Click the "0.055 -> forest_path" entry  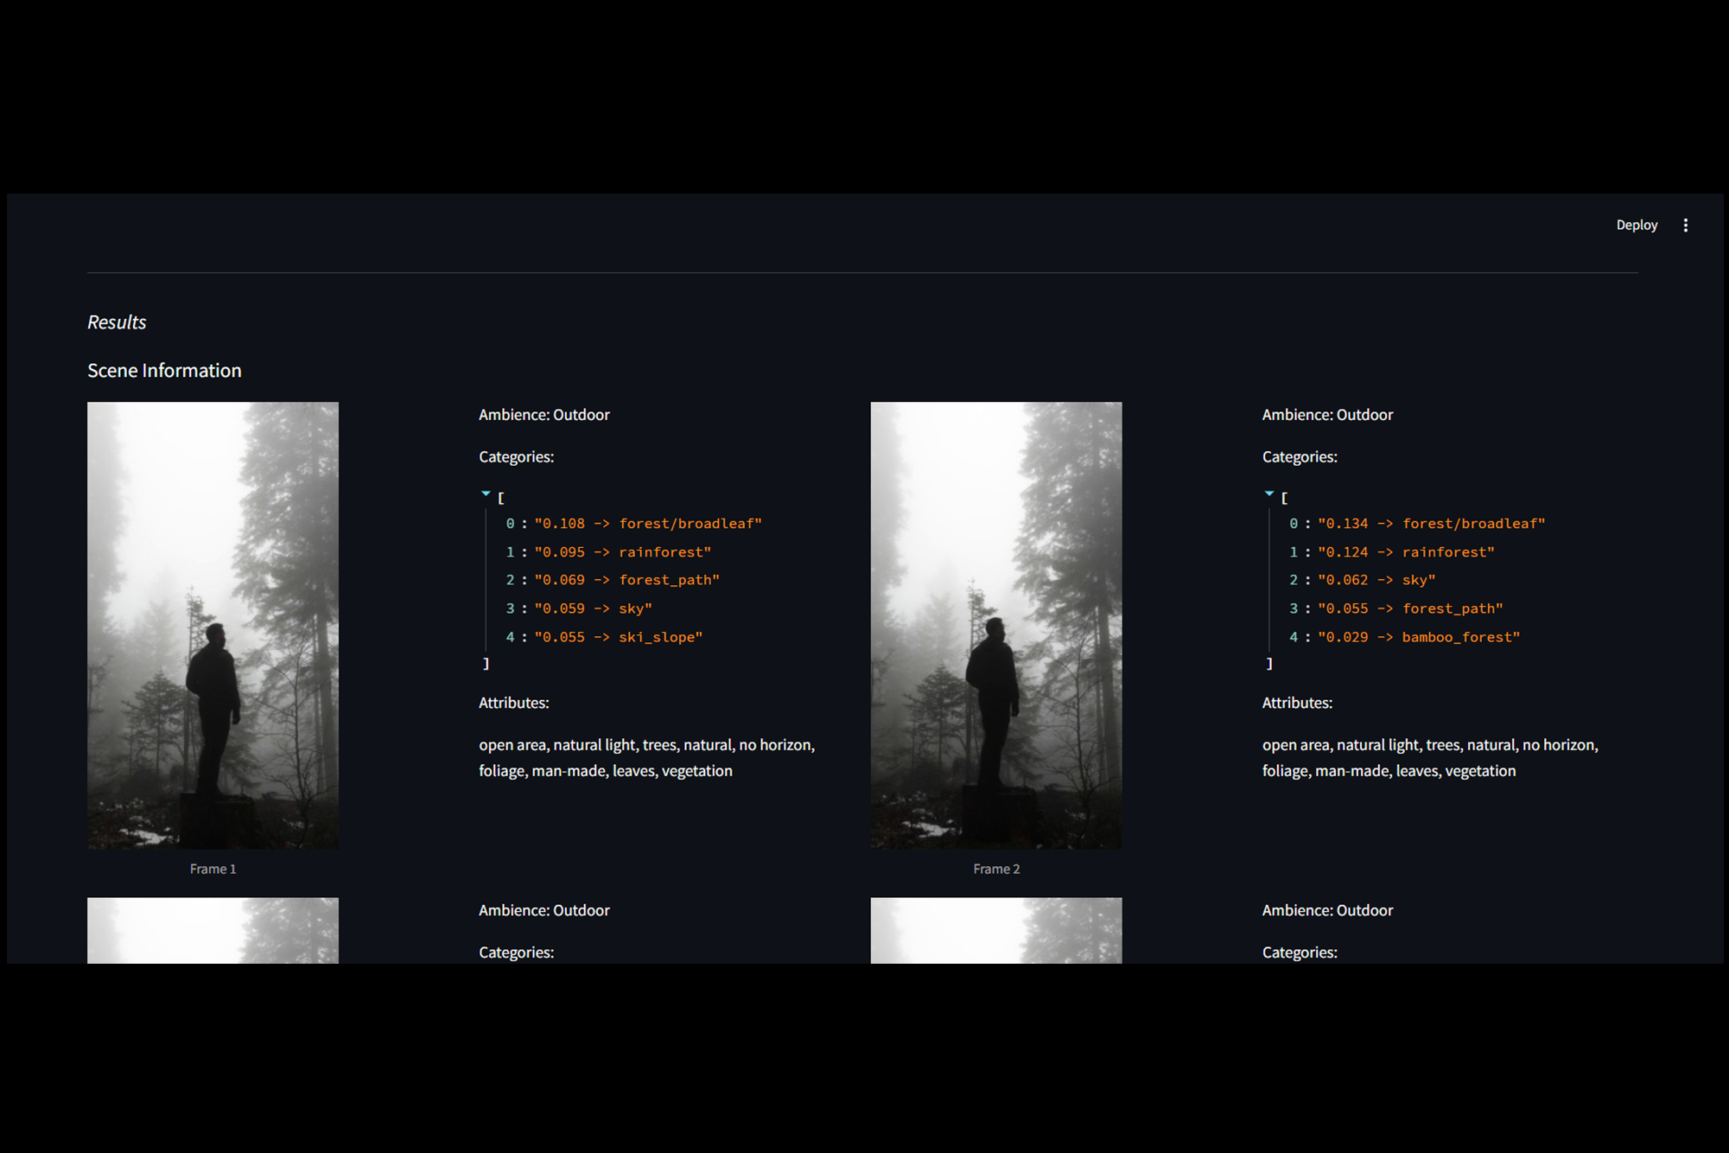click(1409, 608)
